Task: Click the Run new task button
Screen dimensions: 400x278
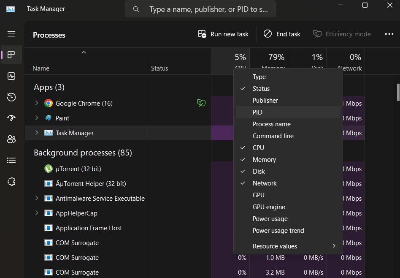Action: (x=223, y=34)
